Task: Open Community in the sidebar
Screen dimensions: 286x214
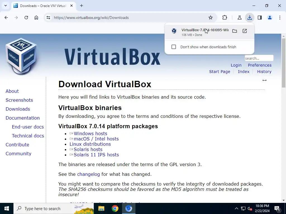Action: tap(18, 154)
